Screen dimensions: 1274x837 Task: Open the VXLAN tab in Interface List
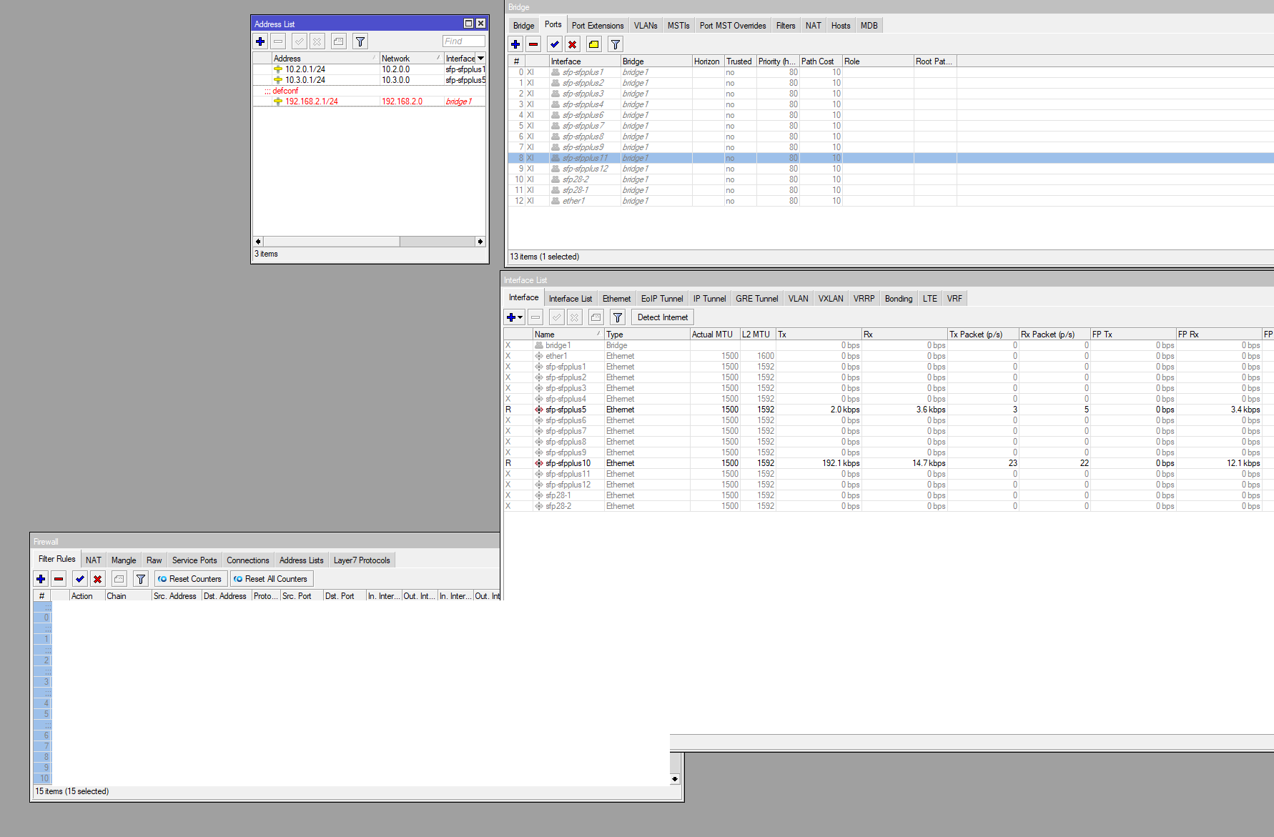tap(831, 299)
